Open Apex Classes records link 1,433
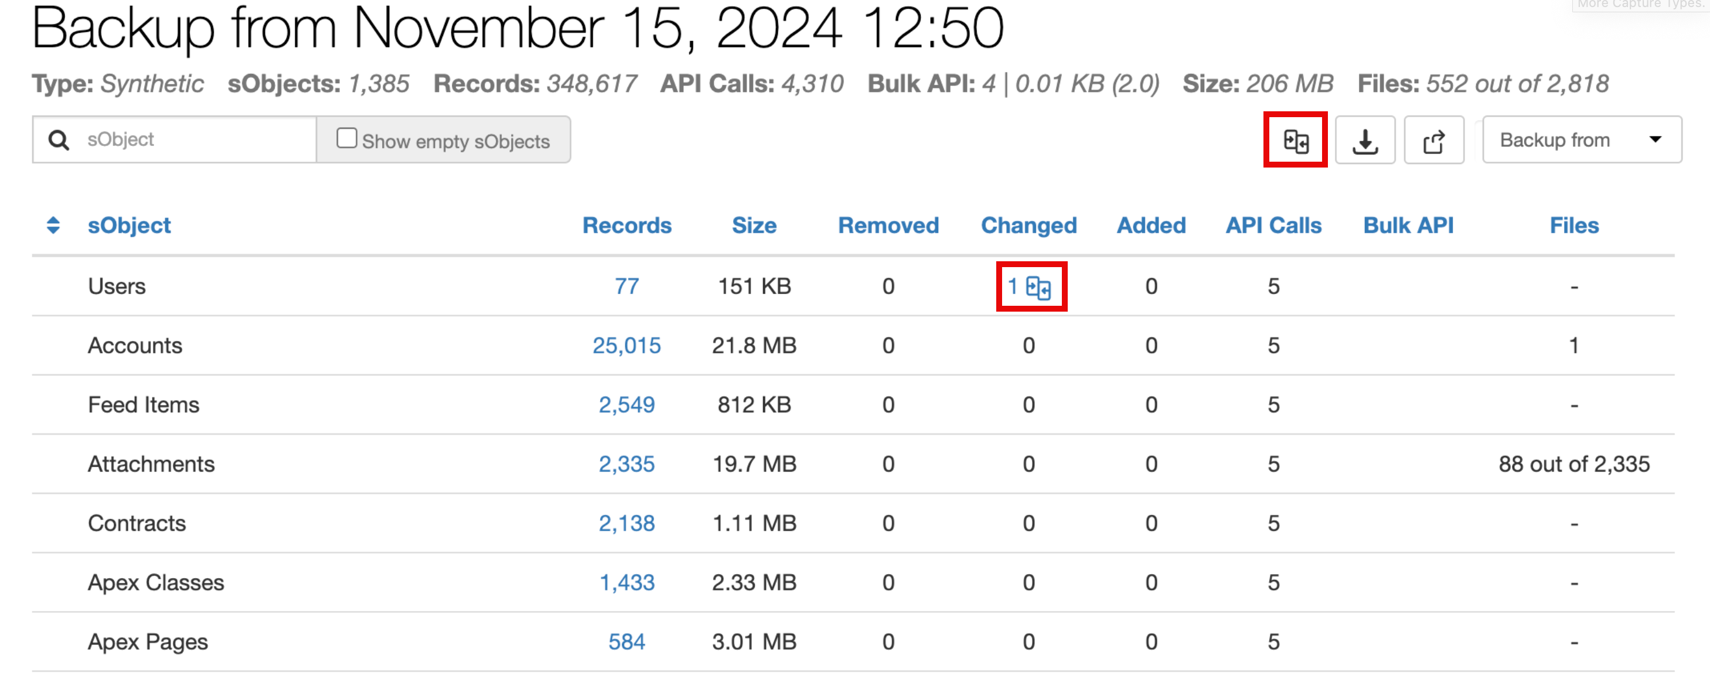This screenshot has height=676, width=1710. pos(626,582)
